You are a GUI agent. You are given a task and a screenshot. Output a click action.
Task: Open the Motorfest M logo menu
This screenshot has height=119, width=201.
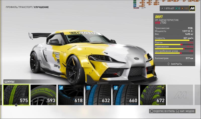(192, 8)
